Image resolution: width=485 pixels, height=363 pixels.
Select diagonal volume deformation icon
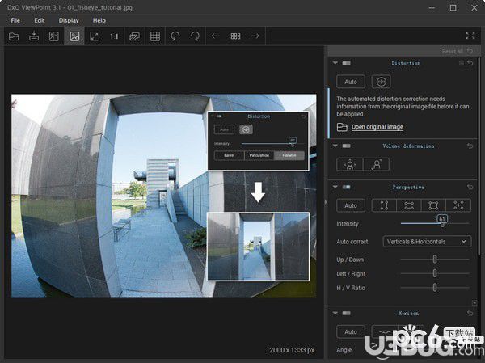(x=376, y=164)
